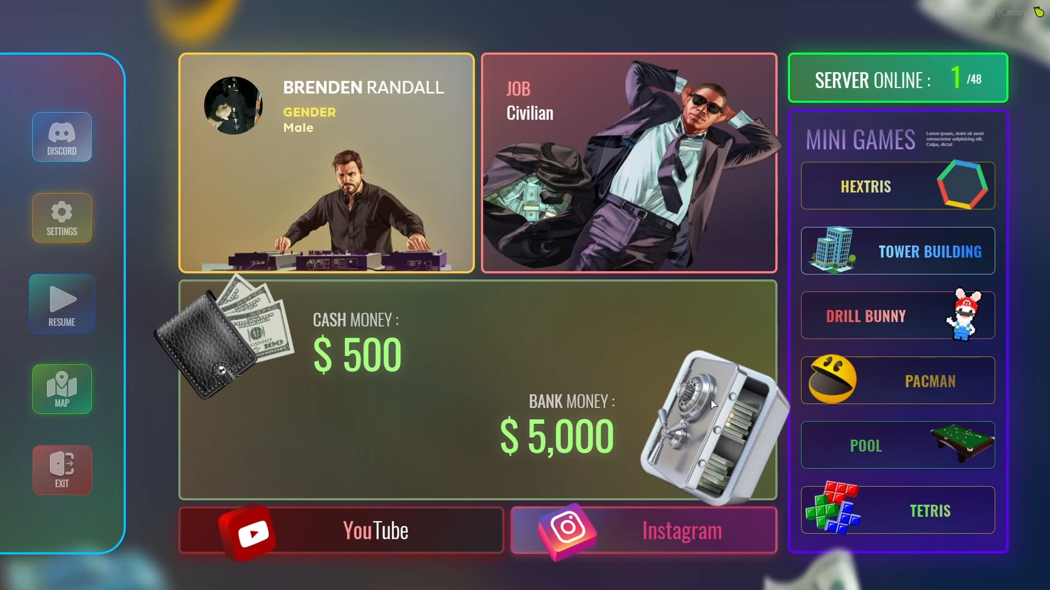Click the Instagram camera logo icon

pos(567,531)
